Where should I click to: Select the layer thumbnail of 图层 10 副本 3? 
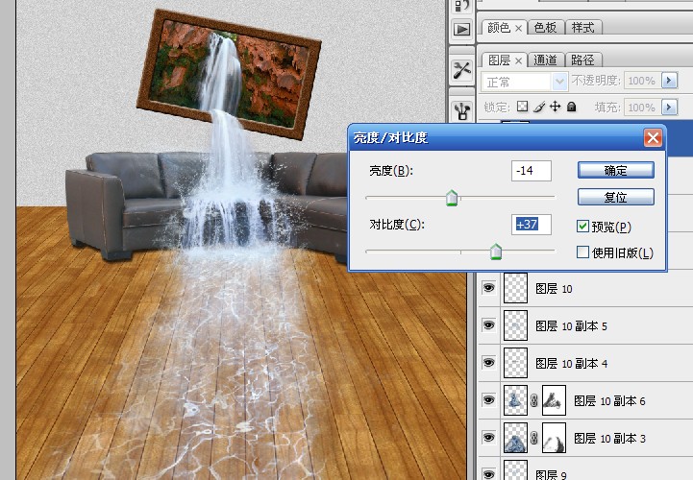click(x=515, y=438)
